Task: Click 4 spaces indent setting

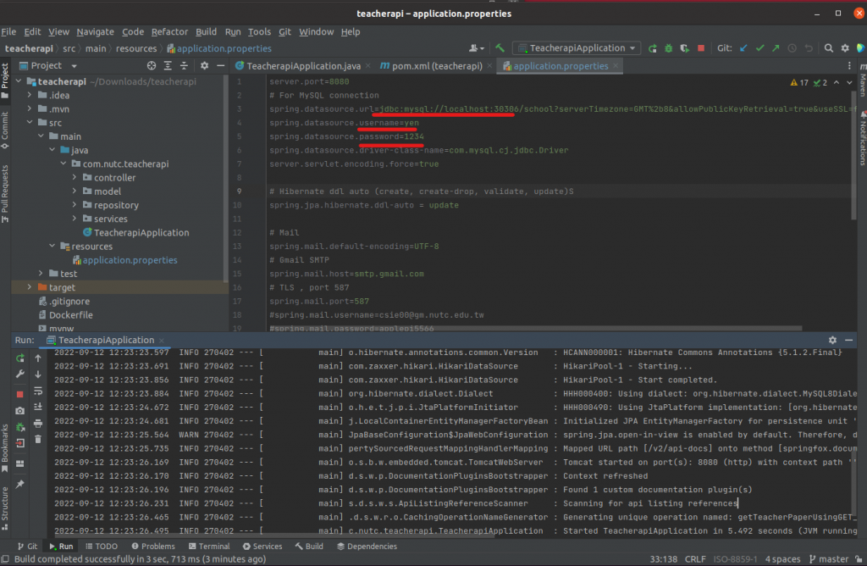Action: pyautogui.click(x=782, y=559)
